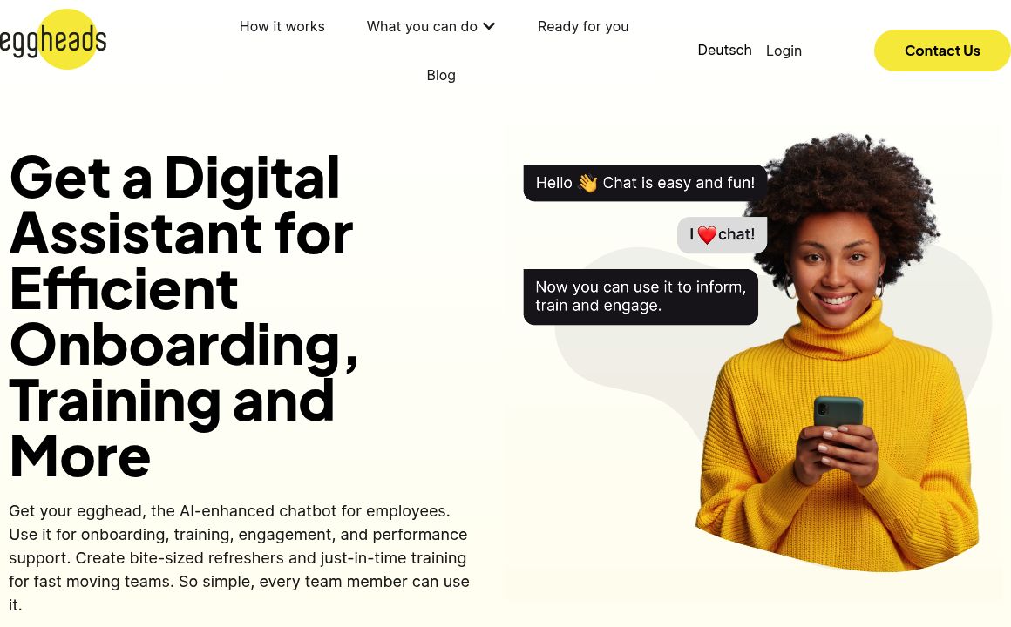Click the red heart emoji
This screenshot has height=627, width=1011.
(x=707, y=234)
